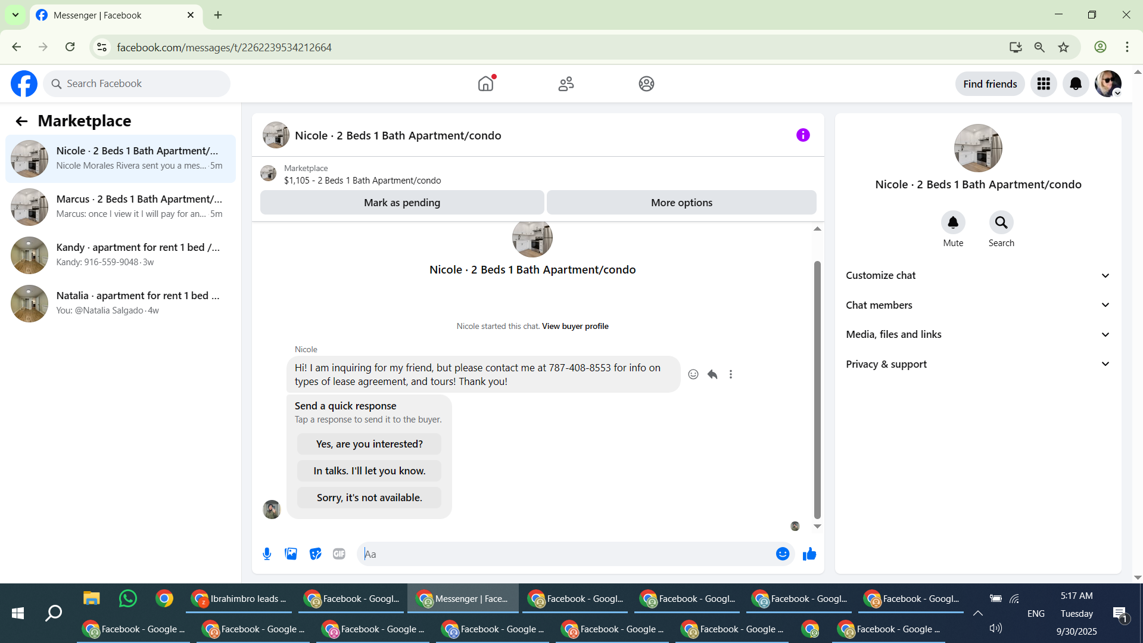Image resolution: width=1143 pixels, height=643 pixels.
Task: Send quick response 'In talks. I'll let you know.'
Action: pos(369,471)
